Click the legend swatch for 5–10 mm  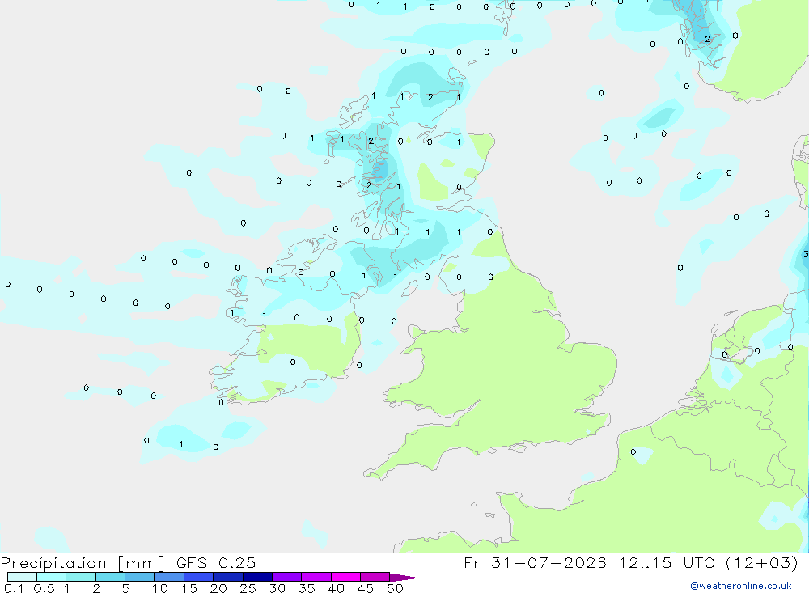coord(140,577)
